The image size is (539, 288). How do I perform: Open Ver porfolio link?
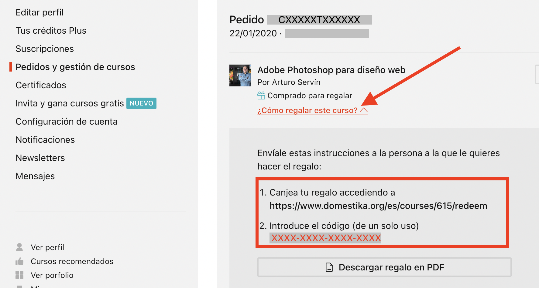click(x=52, y=275)
